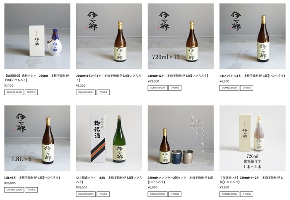The image size is (290, 200).
Task: Click COMING SOON badge under ¥38,500
Action: [86, 194]
